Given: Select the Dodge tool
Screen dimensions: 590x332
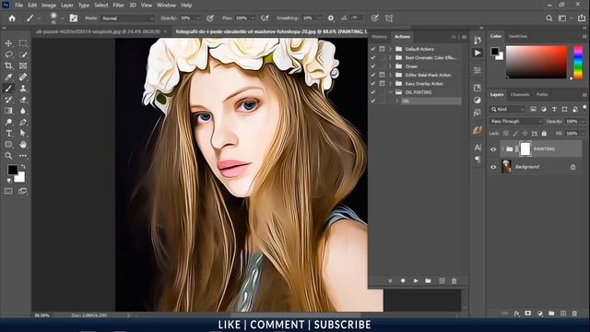Looking at the screenshot, I should click(x=8, y=122).
